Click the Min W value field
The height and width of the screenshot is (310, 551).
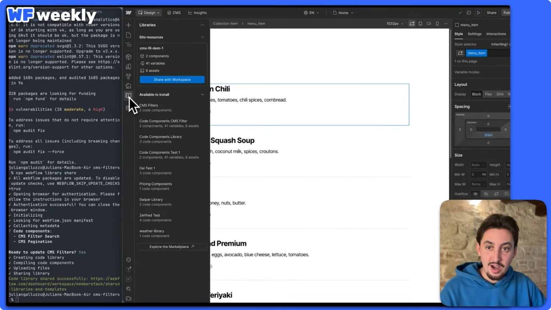pyautogui.click(x=475, y=175)
